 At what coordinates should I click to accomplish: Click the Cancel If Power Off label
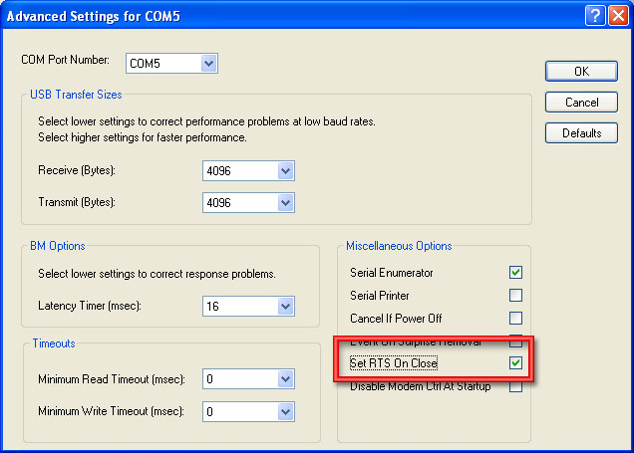click(396, 319)
